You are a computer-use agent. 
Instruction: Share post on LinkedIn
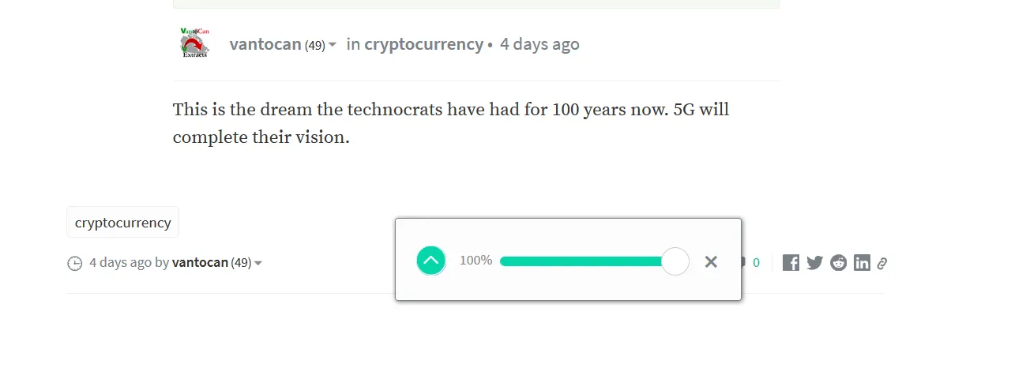[x=862, y=263]
